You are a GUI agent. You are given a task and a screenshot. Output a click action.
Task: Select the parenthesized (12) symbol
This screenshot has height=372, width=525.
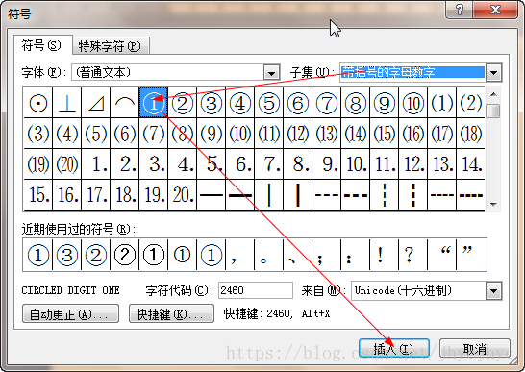pos(298,134)
